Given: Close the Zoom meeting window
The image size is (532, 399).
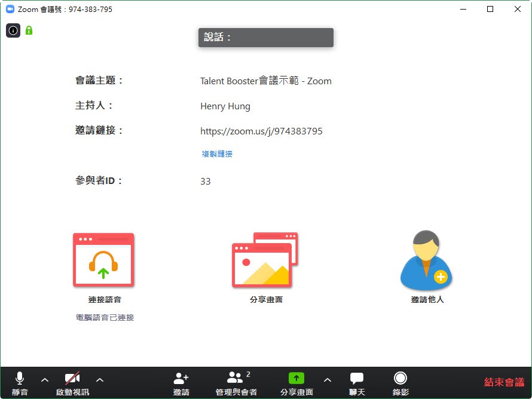Looking at the screenshot, I should [518, 9].
